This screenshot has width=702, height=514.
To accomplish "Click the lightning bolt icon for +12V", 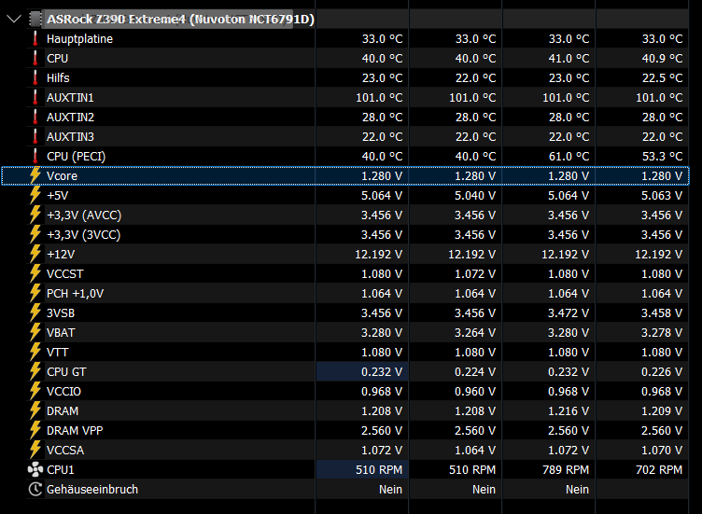I will (x=35, y=254).
